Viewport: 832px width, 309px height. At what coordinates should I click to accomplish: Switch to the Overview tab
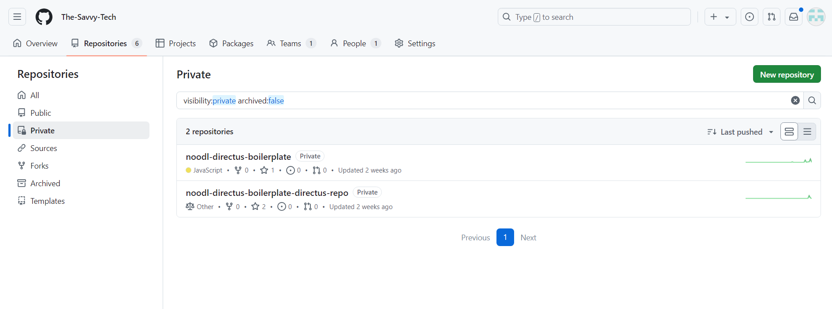click(x=35, y=43)
